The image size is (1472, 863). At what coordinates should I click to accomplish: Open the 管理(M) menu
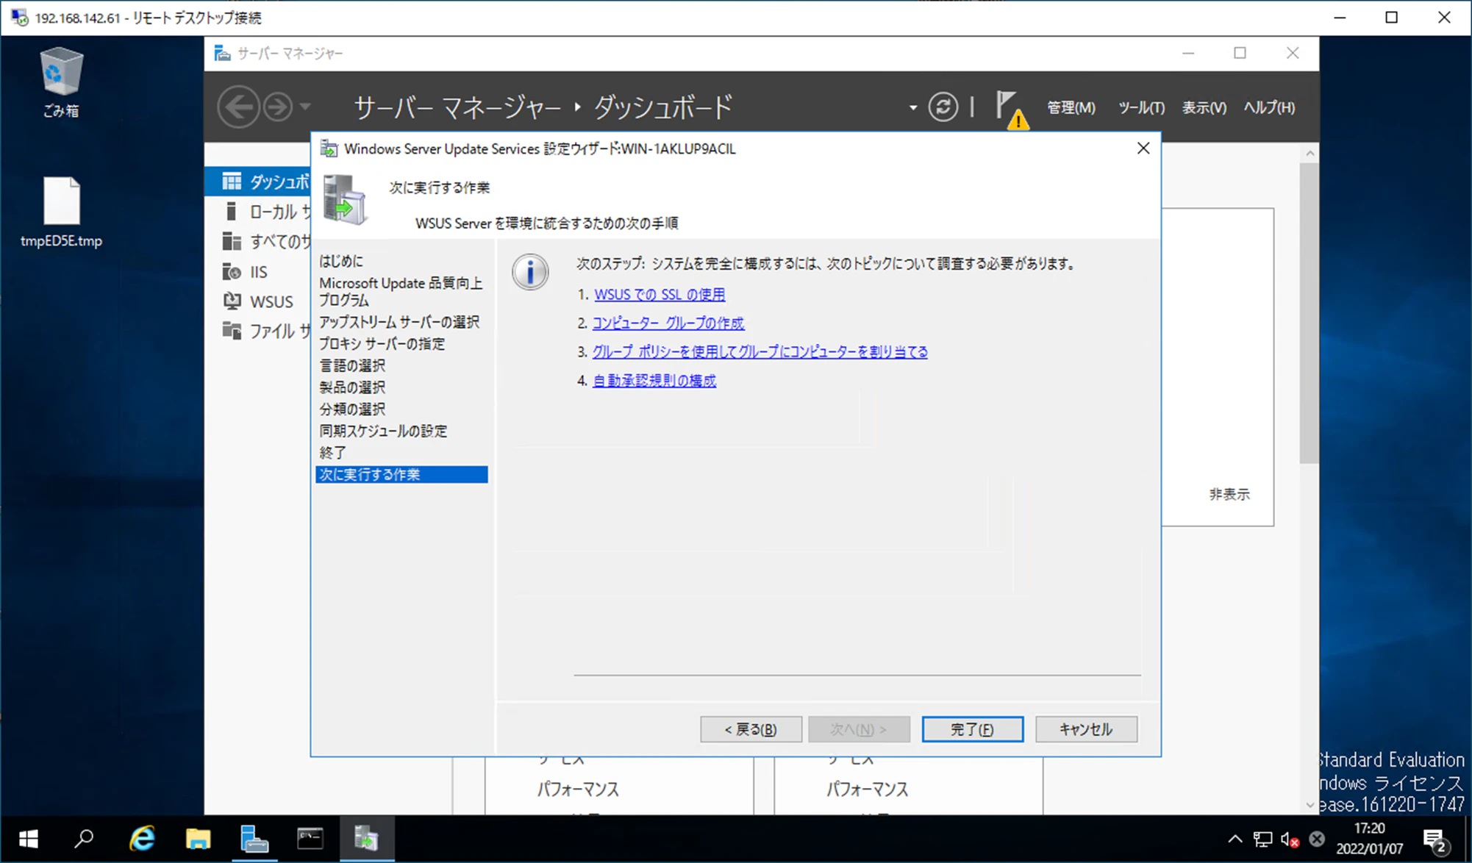(1071, 107)
